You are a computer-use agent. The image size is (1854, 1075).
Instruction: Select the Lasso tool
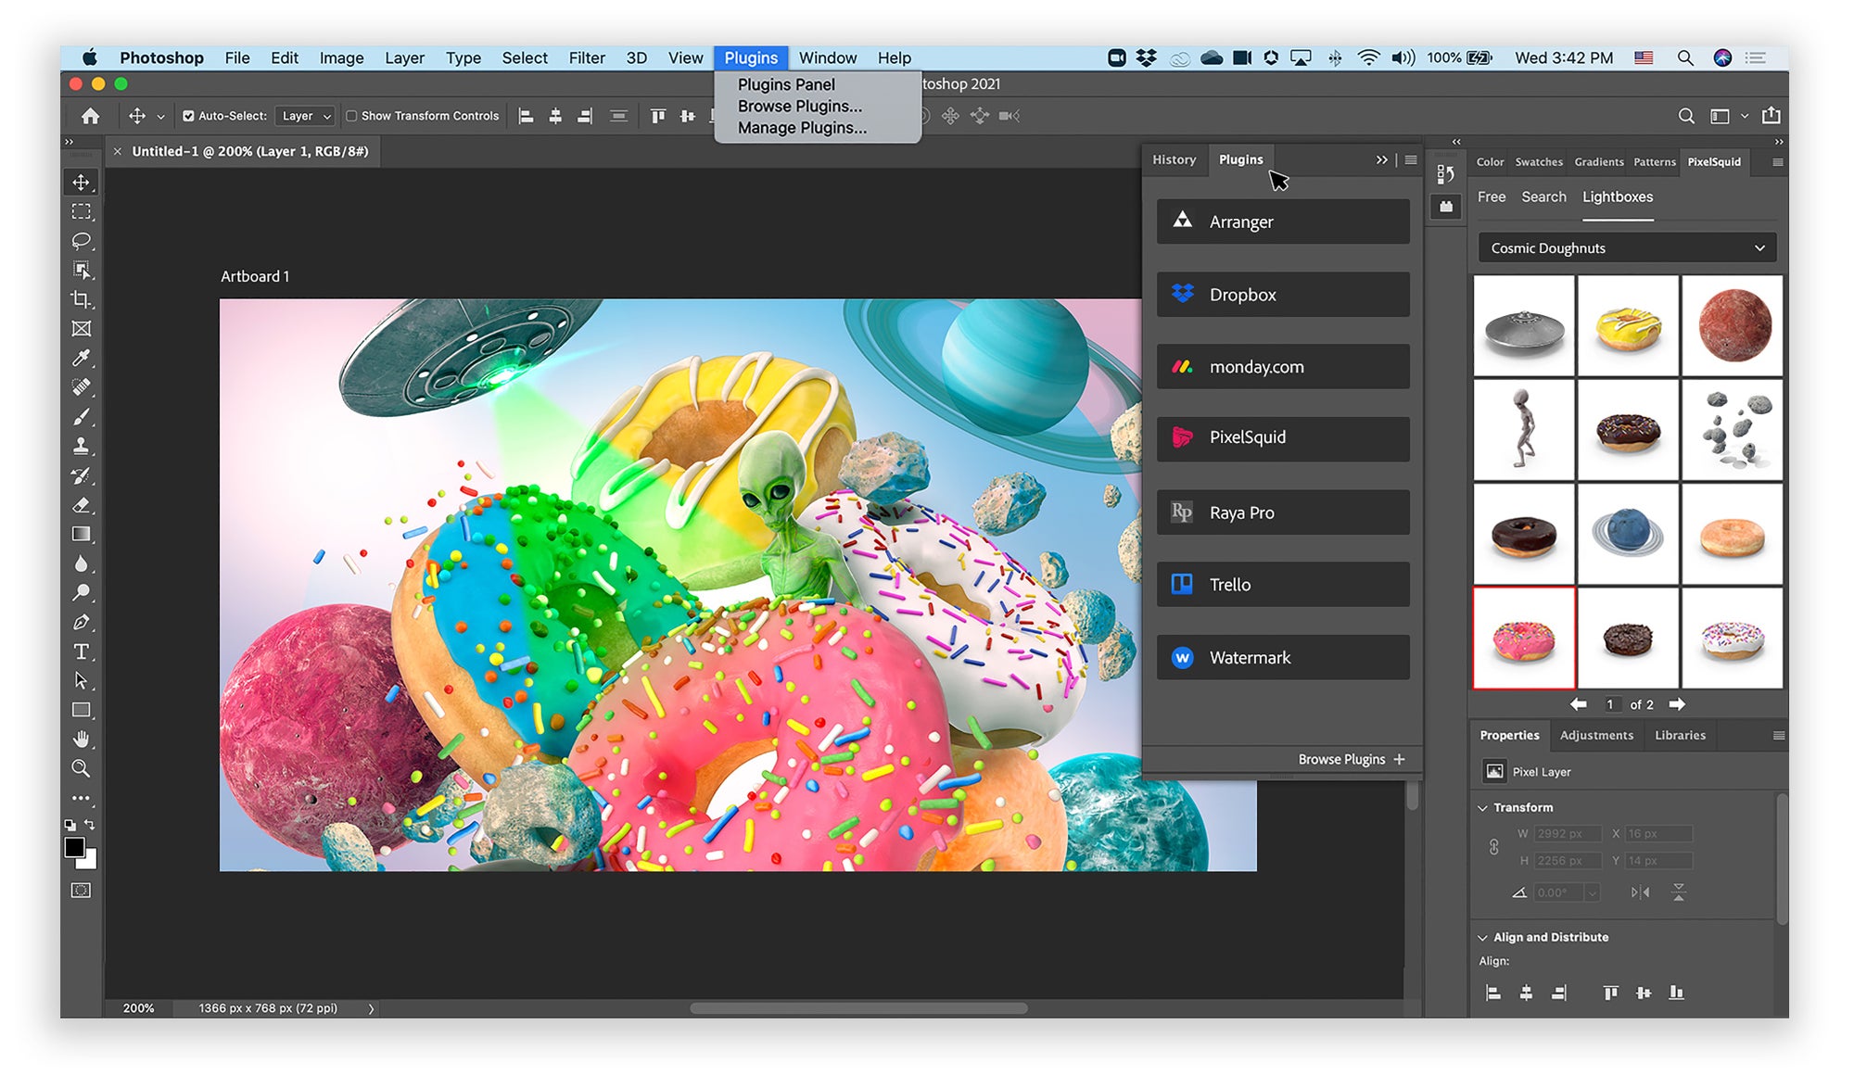82,241
